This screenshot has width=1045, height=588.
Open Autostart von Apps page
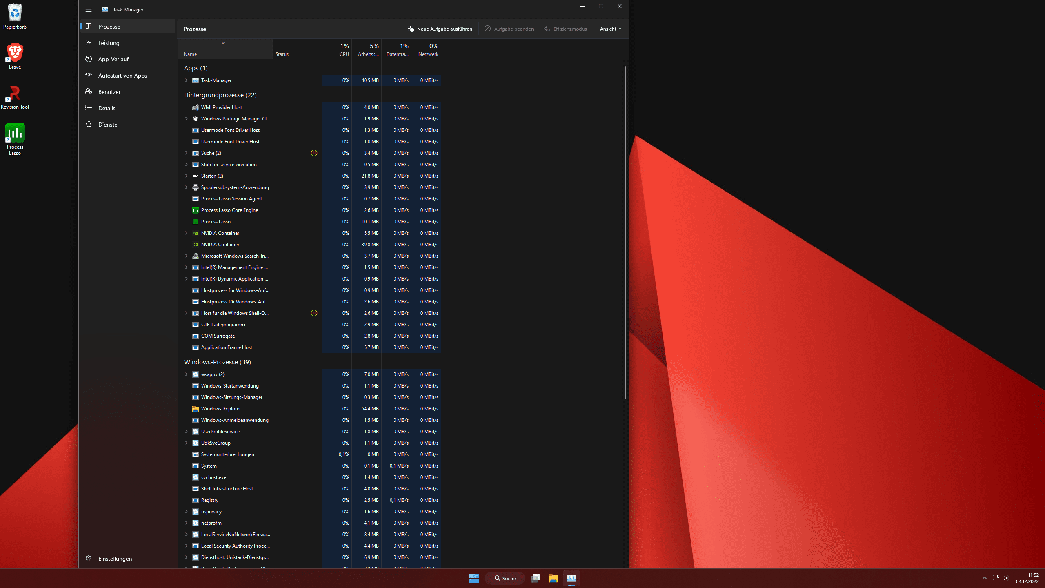128,76
